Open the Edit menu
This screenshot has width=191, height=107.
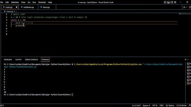pos(7,2)
